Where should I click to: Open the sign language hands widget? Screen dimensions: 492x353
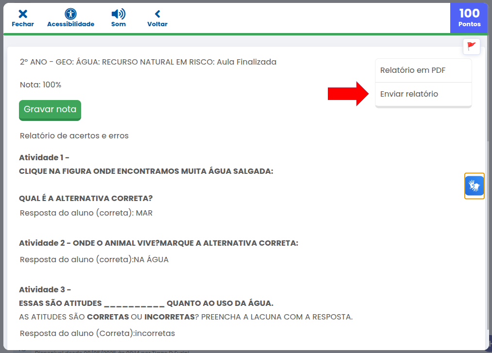pyautogui.click(x=474, y=186)
